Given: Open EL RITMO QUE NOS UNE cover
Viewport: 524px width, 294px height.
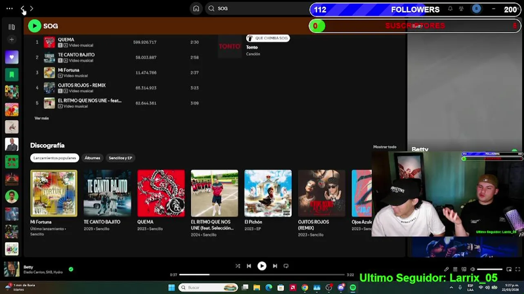Looking at the screenshot, I should click(x=214, y=193).
